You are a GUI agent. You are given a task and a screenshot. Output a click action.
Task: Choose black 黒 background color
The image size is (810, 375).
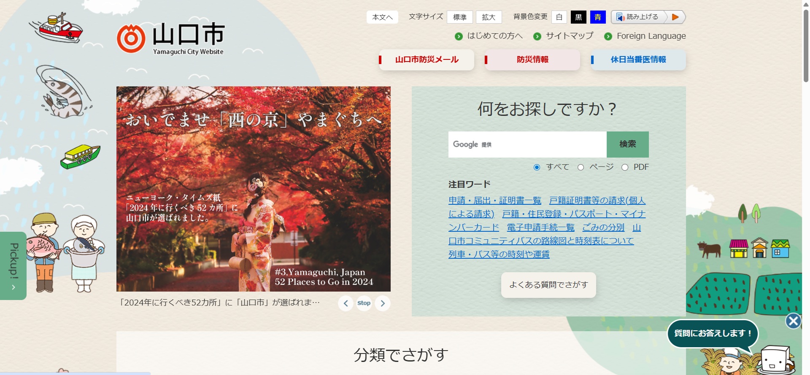(x=578, y=17)
